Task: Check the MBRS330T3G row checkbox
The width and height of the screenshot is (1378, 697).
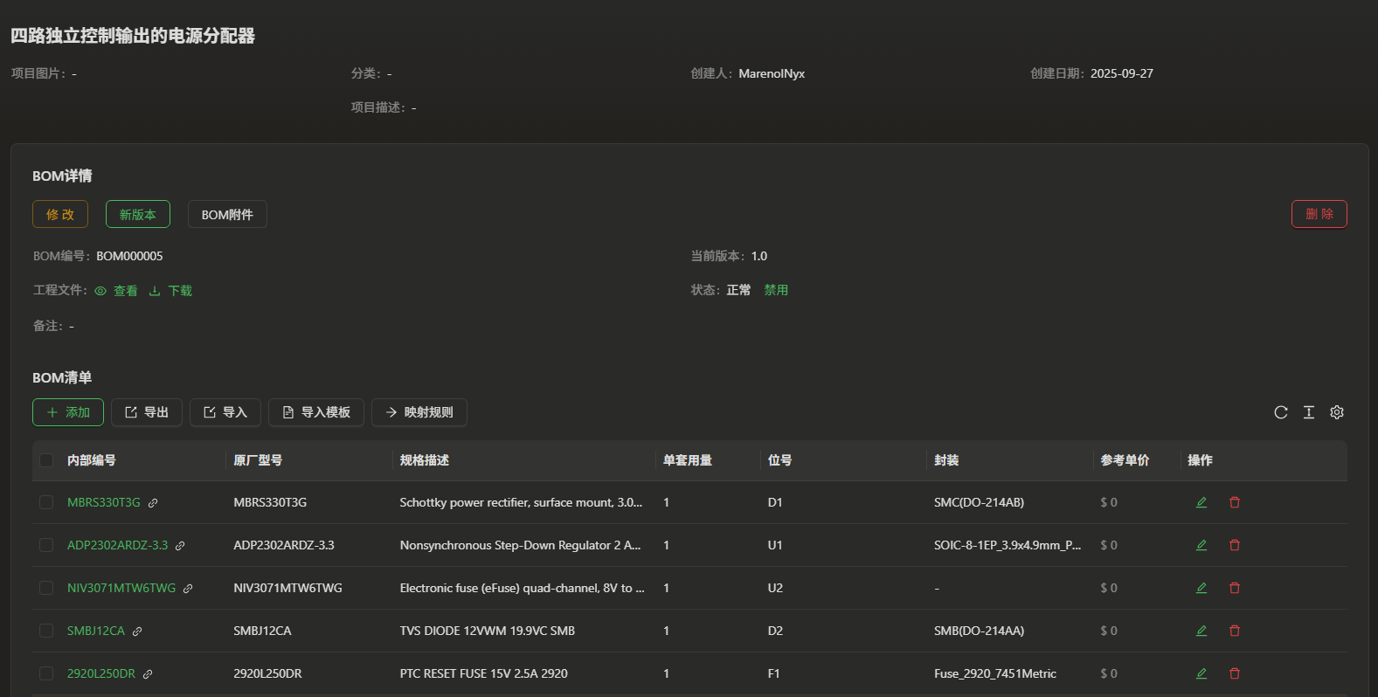Action: point(46,502)
